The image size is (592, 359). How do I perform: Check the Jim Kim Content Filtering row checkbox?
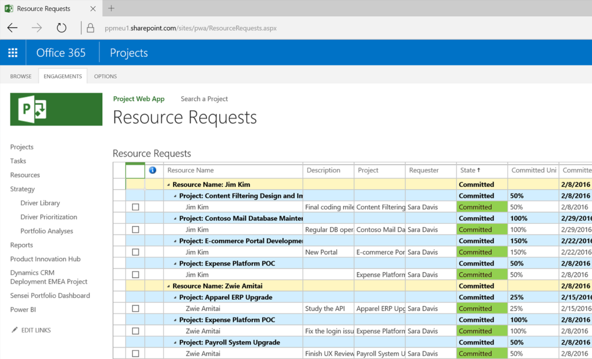click(136, 207)
